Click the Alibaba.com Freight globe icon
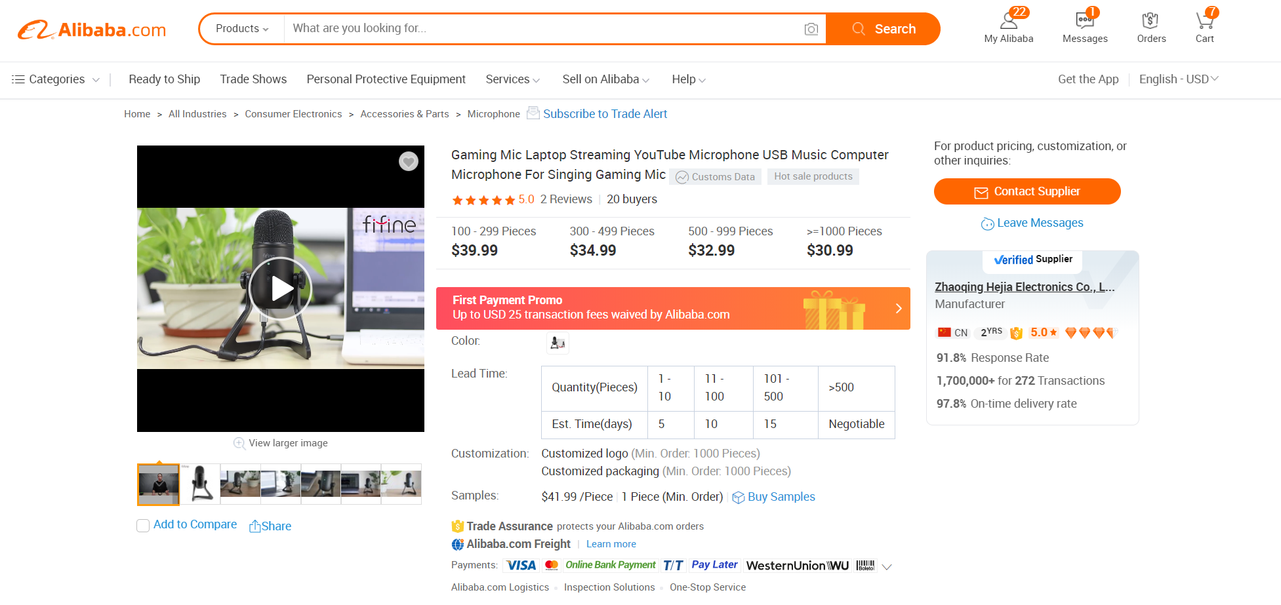The image size is (1281, 605). pyautogui.click(x=458, y=544)
